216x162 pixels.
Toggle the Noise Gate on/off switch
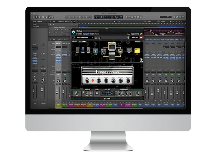point(83,93)
